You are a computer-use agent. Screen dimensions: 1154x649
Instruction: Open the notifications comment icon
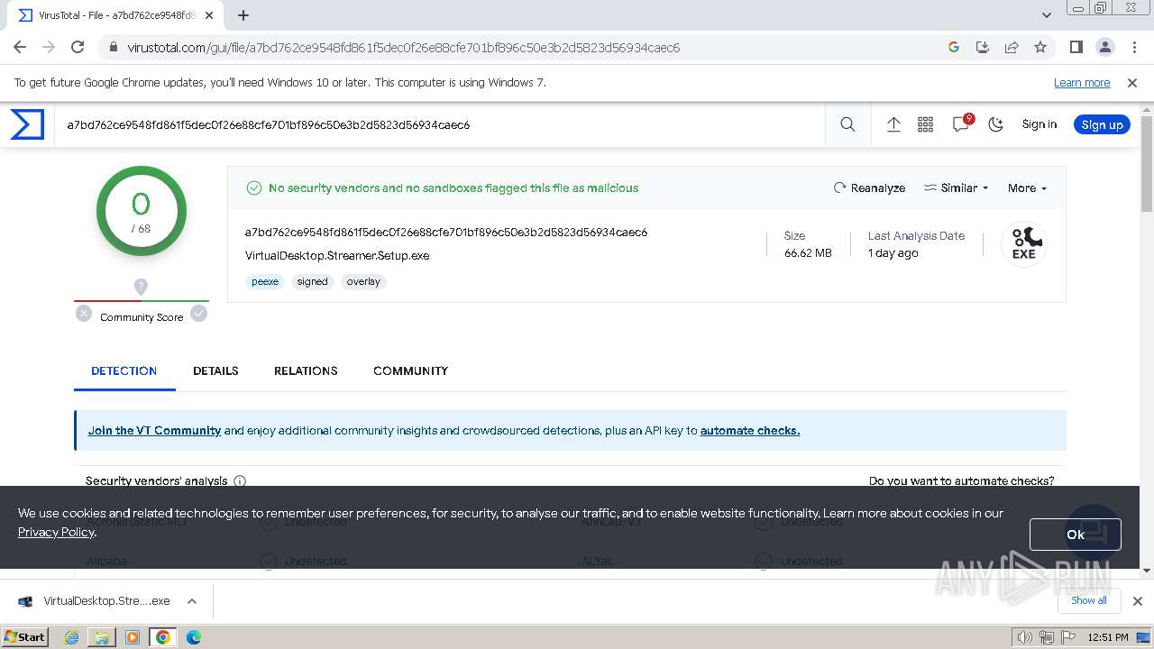coord(961,124)
